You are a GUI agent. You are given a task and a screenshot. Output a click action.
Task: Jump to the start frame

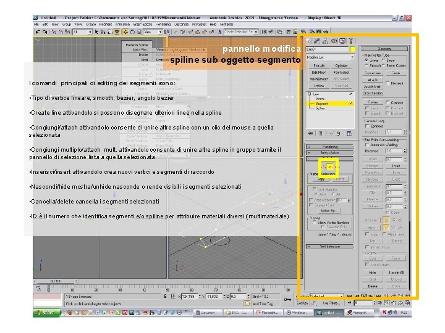tap(349, 296)
